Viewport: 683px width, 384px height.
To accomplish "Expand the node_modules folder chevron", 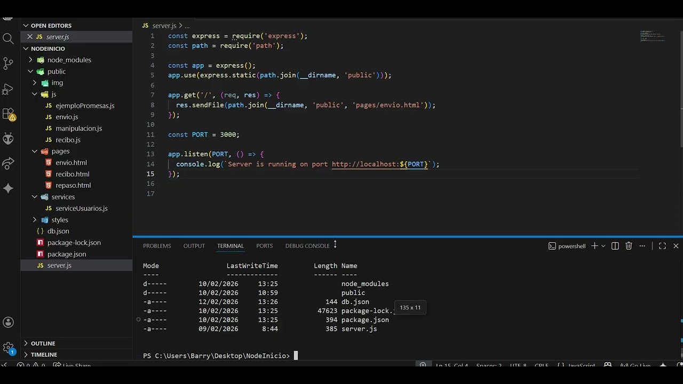I will pos(30,60).
